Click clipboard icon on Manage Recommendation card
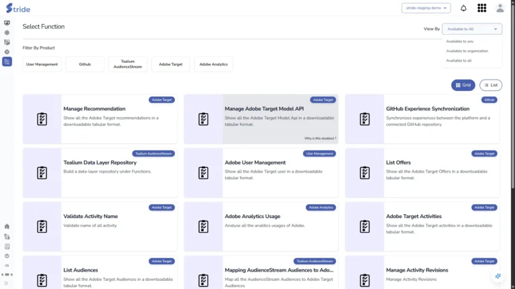The image size is (515, 289). tap(42, 119)
